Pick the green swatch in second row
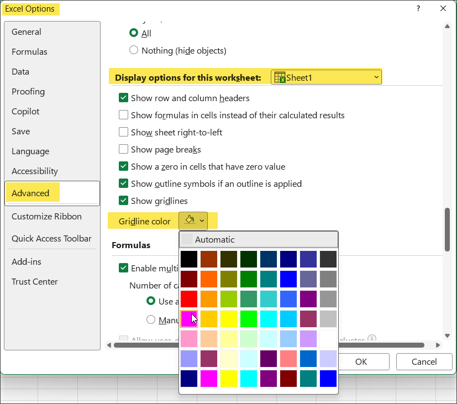This screenshot has width=457, height=404. [249, 279]
